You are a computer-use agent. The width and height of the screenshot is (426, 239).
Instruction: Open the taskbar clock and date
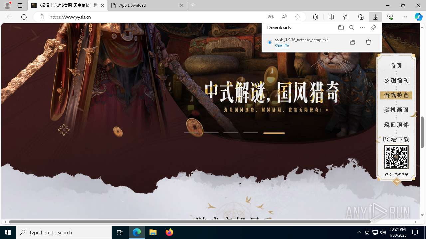coord(397,232)
